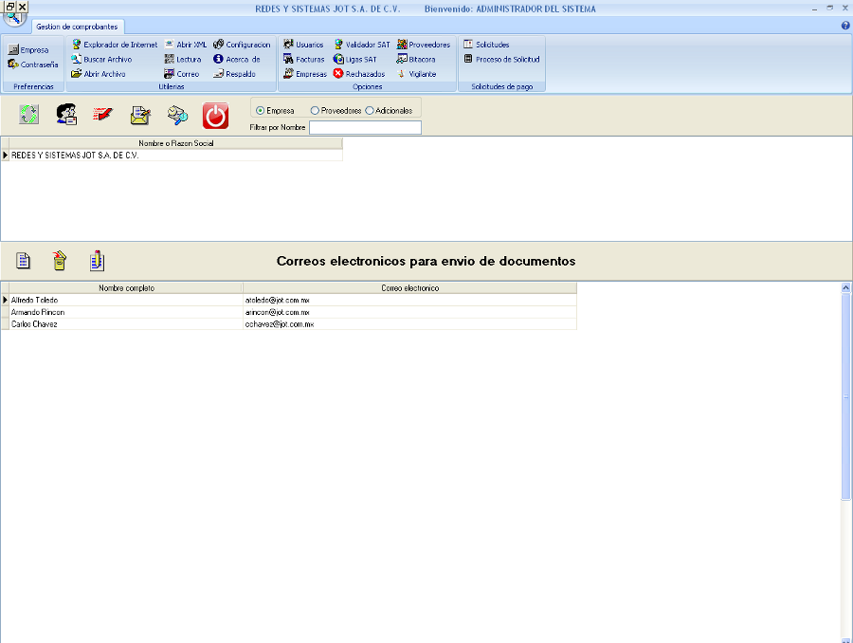Click the red checkmark toolbar icon
The image size is (853, 643).
pyautogui.click(x=103, y=115)
